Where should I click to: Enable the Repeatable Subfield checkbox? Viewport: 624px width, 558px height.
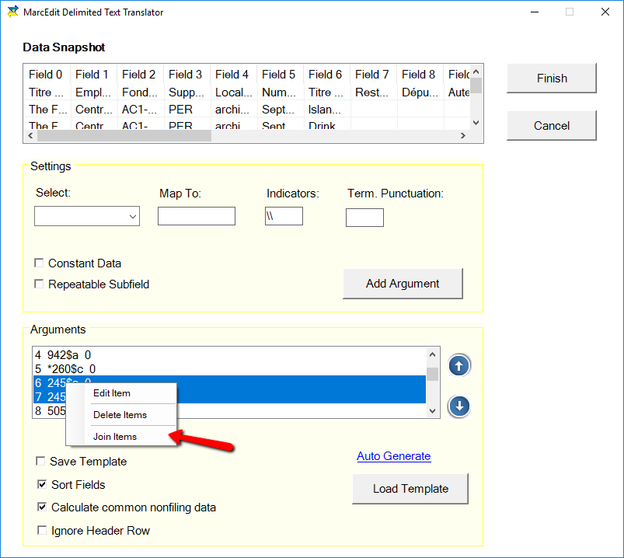[39, 284]
